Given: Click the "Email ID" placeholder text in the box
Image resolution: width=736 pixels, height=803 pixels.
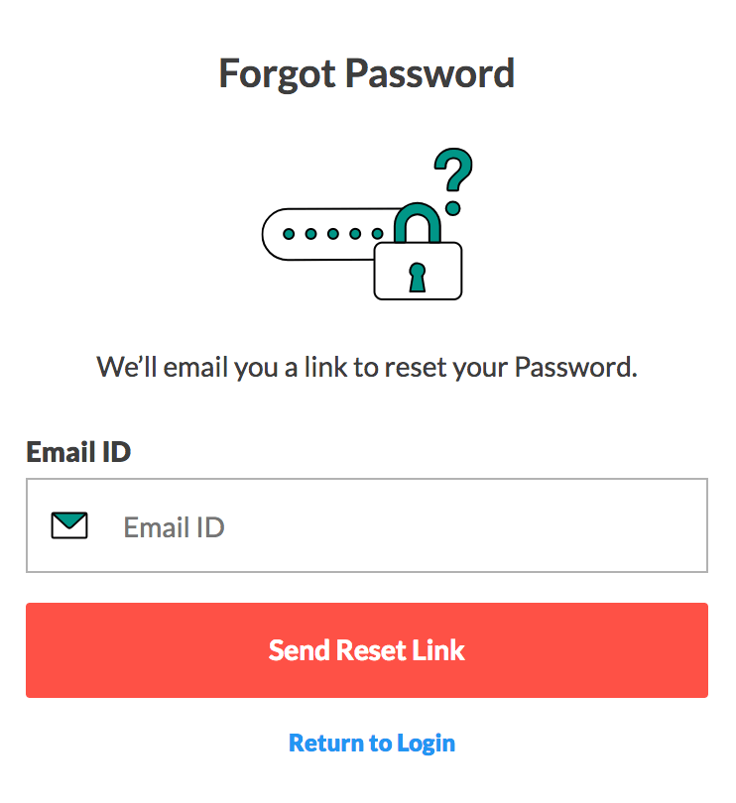Looking at the screenshot, I should (174, 526).
